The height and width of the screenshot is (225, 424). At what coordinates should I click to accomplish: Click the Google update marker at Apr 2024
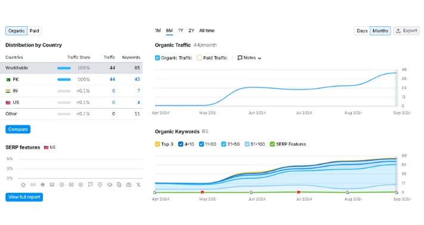[x=155, y=193]
